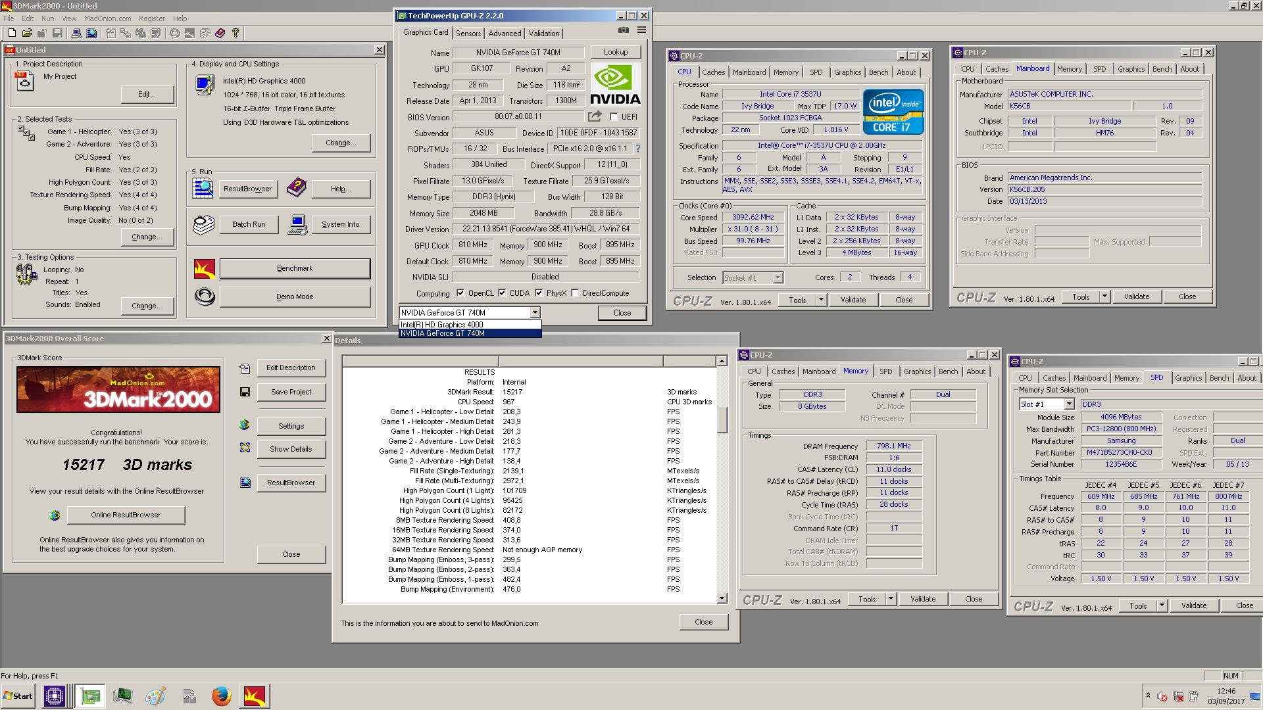Click the Help book icon in Run section
The height and width of the screenshot is (710, 1263).
tap(296, 188)
